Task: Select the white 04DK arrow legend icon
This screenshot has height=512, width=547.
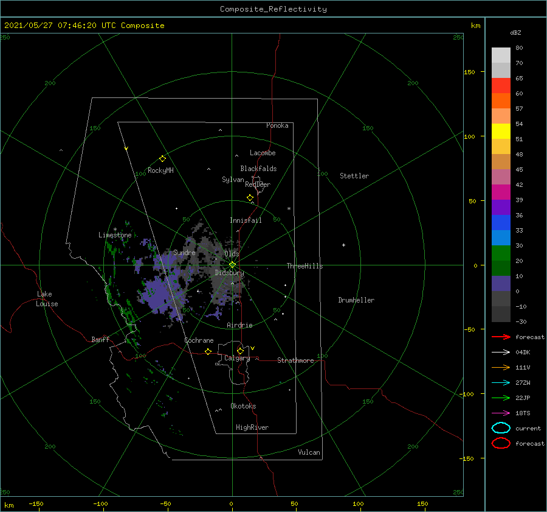Action: (x=501, y=352)
